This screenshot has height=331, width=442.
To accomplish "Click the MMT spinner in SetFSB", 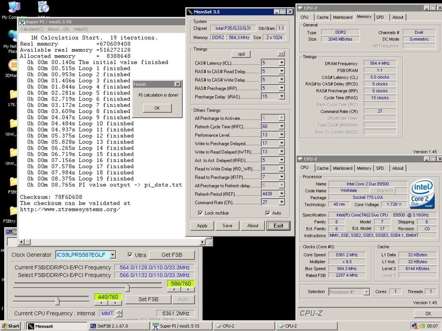I will (119, 313).
